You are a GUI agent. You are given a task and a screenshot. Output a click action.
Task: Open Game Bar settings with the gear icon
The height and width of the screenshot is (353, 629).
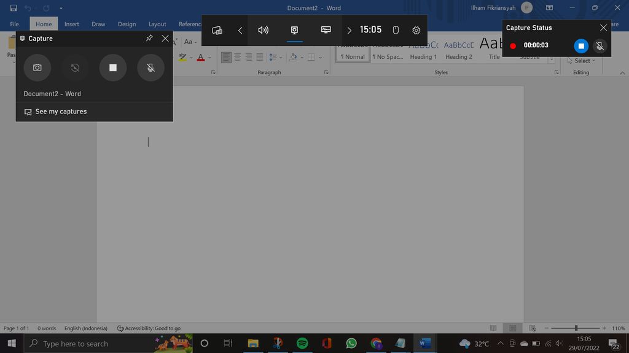[x=416, y=29]
